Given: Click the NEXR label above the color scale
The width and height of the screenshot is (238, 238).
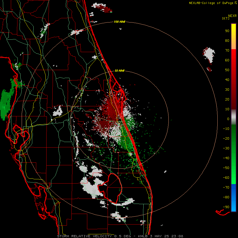Looking at the screenshot, I should (x=232, y=16).
